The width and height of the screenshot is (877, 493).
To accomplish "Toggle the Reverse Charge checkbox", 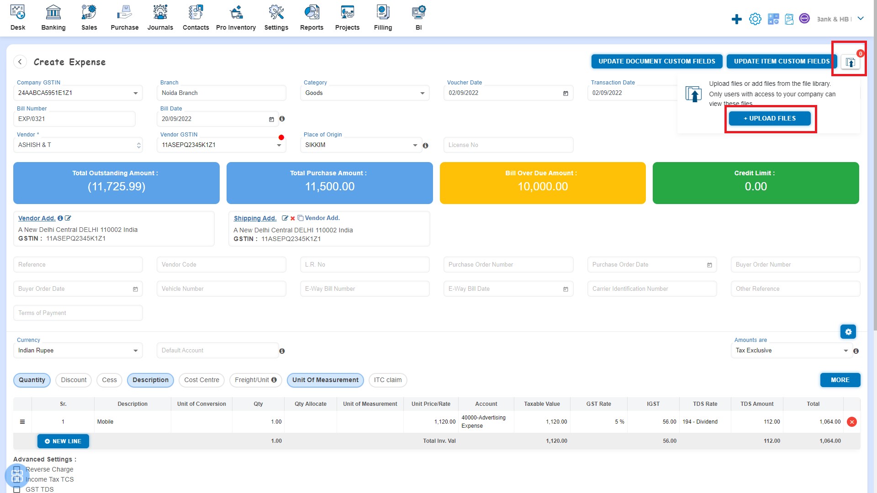I will (17, 469).
